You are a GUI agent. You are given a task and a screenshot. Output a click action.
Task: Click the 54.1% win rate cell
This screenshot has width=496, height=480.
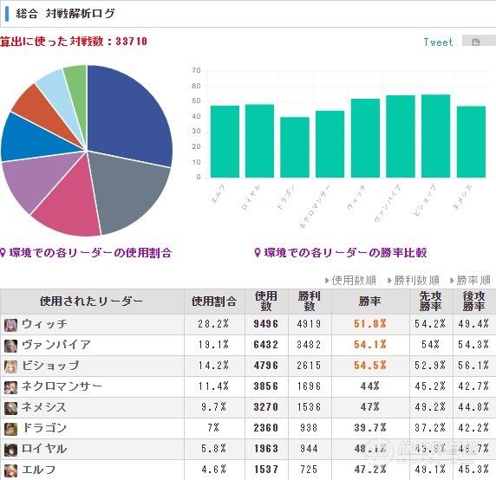(370, 345)
